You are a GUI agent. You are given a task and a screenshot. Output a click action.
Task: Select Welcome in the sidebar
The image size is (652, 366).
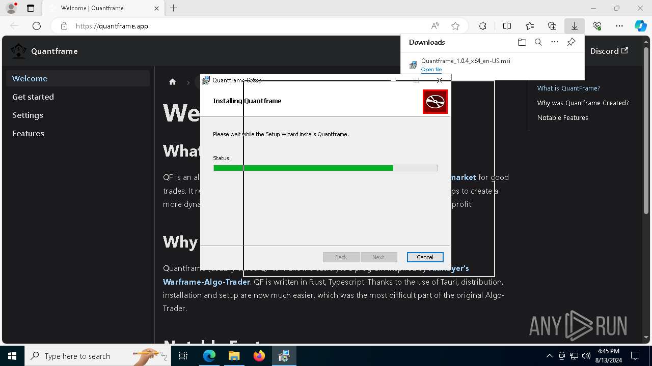pos(78,78)
